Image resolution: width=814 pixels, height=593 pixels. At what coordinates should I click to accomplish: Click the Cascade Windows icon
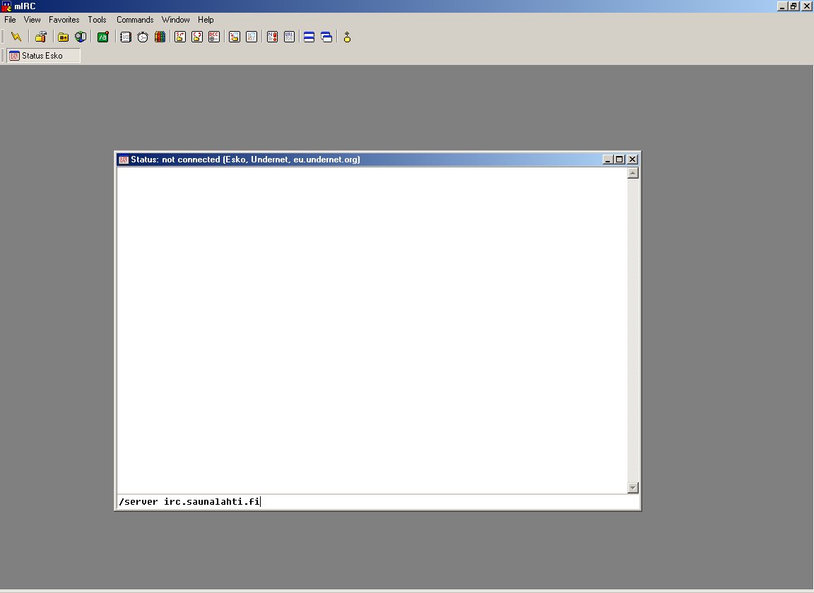pyautogui.click(x=326, y=37)
